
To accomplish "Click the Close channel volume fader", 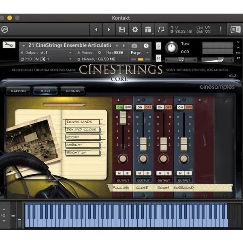I will (143, 144).
